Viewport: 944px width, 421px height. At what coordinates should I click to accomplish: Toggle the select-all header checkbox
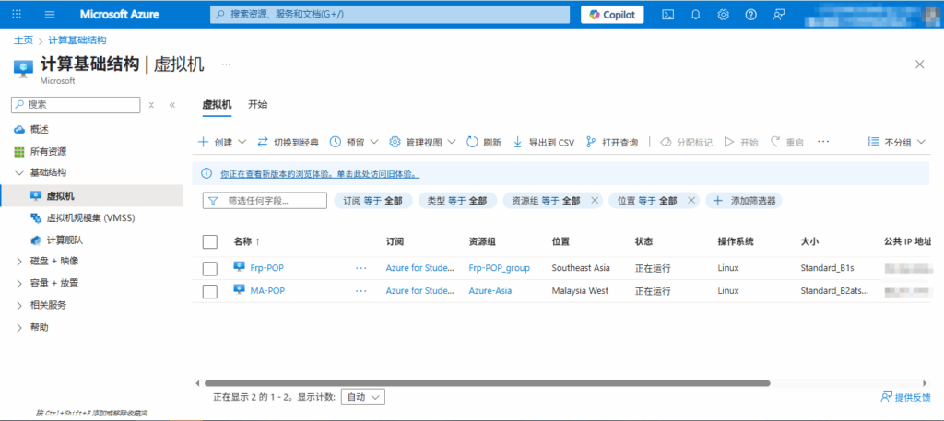[x=210, y=241]
